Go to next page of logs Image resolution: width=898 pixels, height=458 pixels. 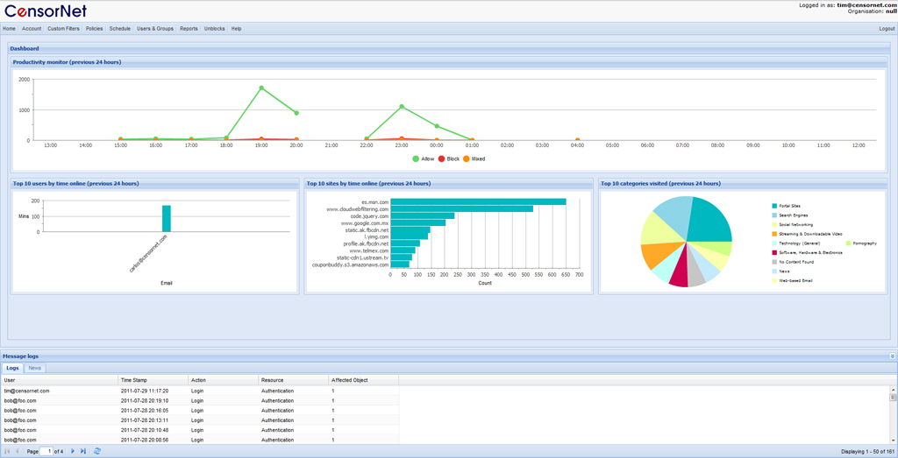(73, 451)
